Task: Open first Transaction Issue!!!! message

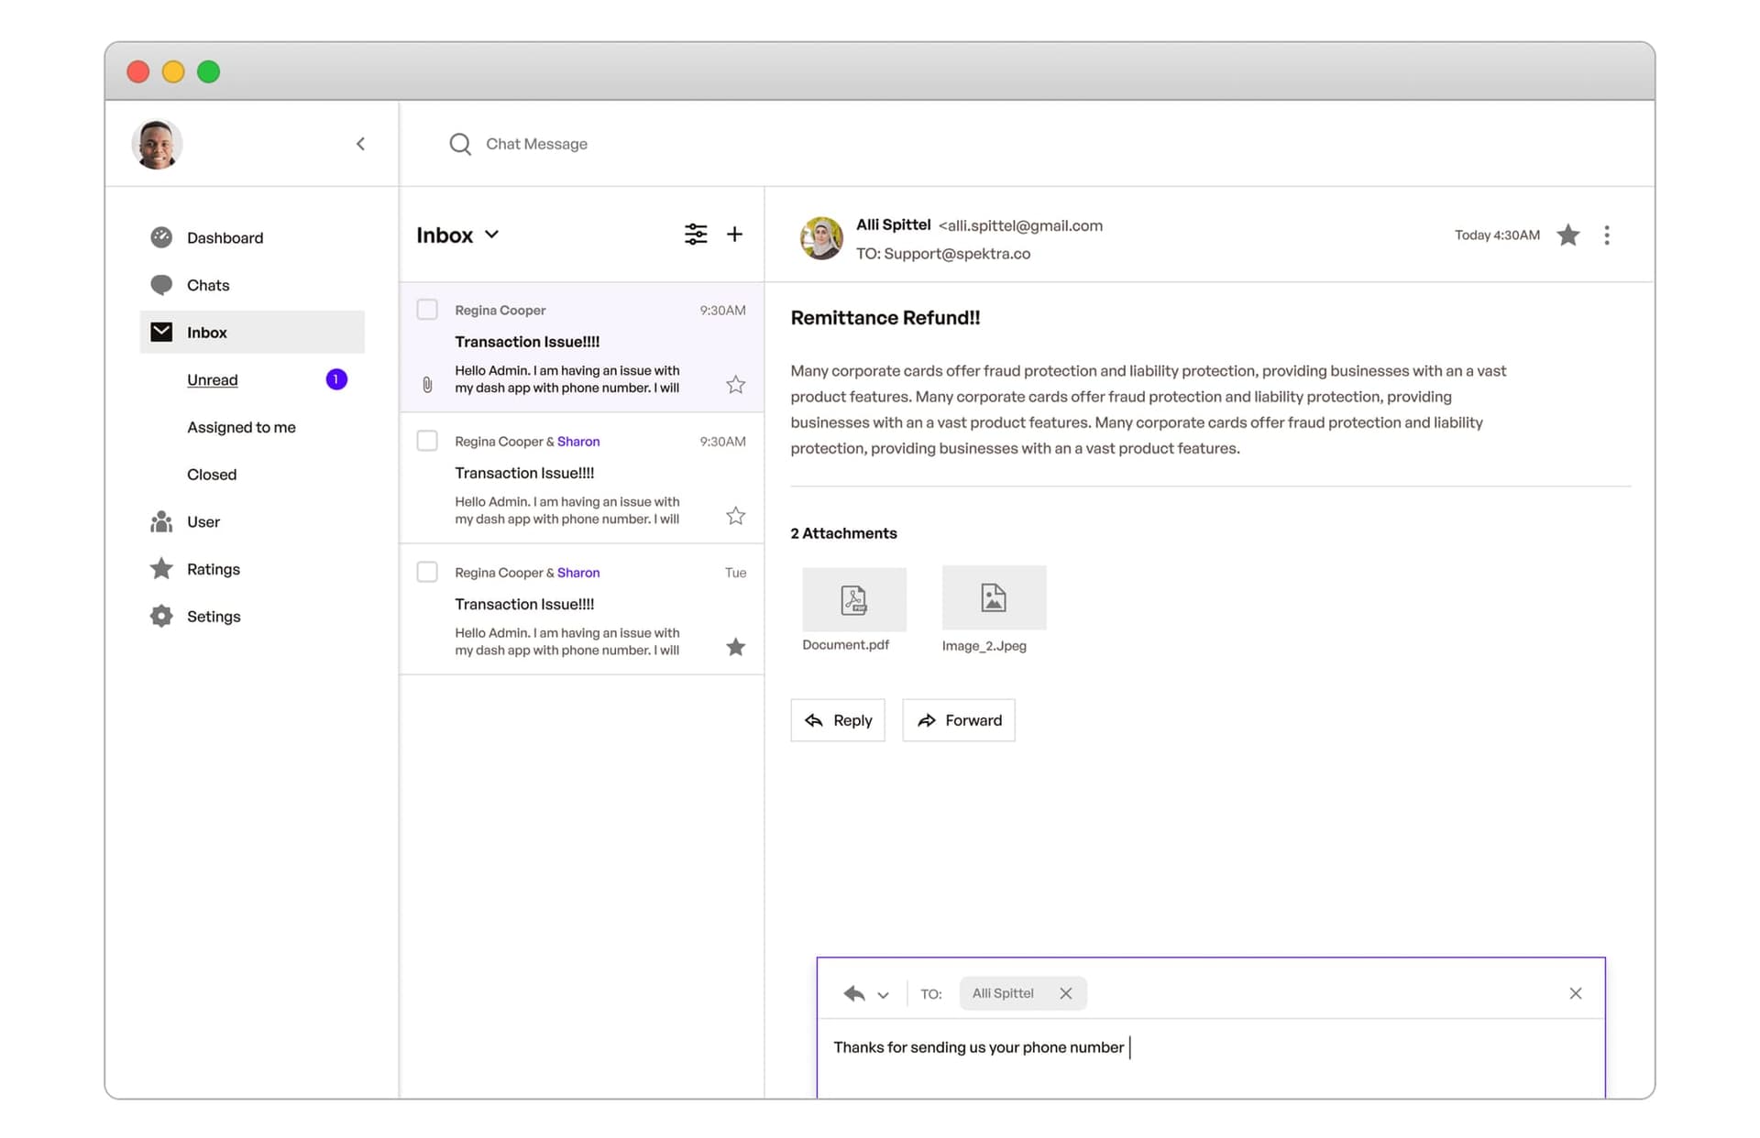Action: 582,347
